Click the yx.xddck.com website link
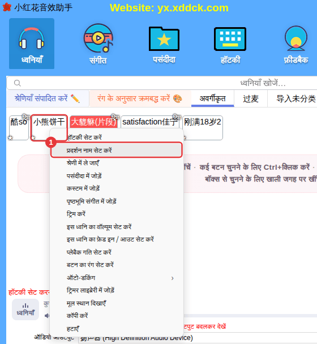This screenshot has height=344, width=317. [192, 8]
